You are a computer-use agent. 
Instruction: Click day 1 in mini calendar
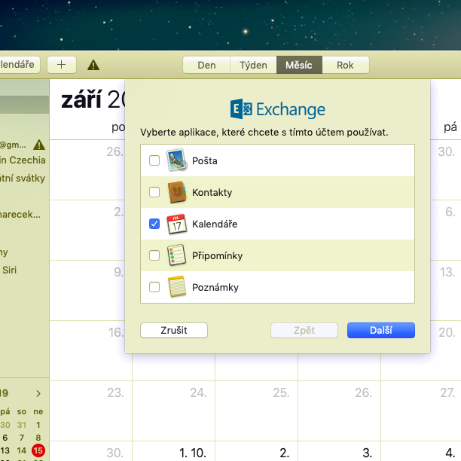pyautogui.click(x=38, y=425)
